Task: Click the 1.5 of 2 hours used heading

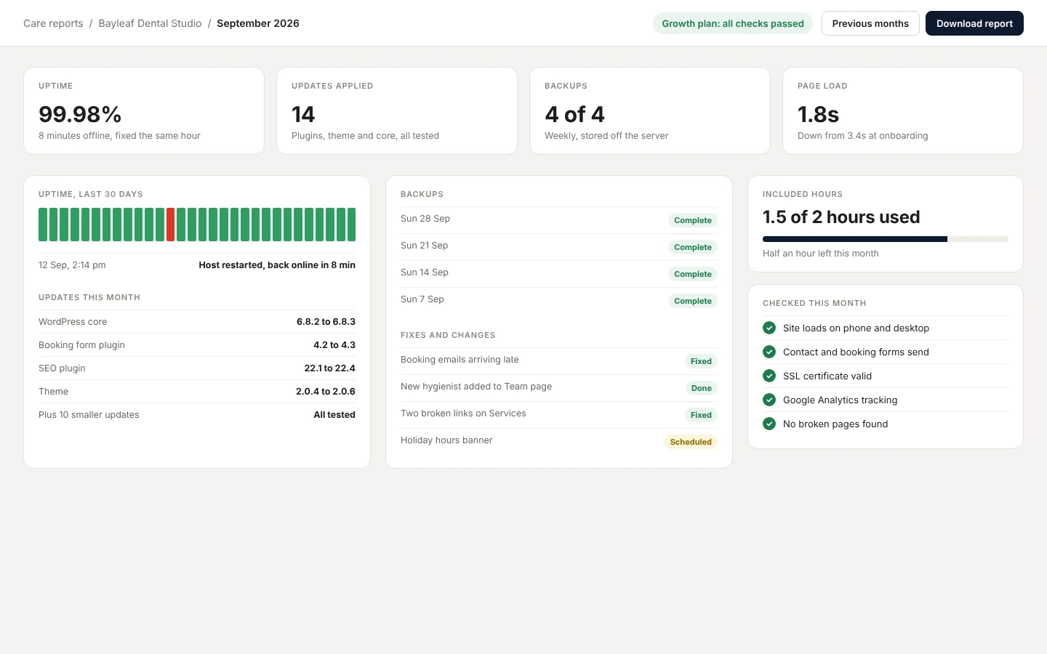Action: click(841, 217)
